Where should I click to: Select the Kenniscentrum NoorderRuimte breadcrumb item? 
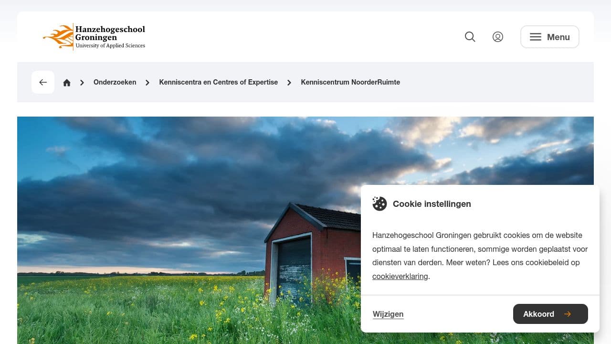[350, 82]
